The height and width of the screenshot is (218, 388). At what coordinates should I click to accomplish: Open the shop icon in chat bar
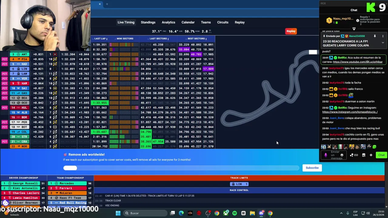point(364,155)
